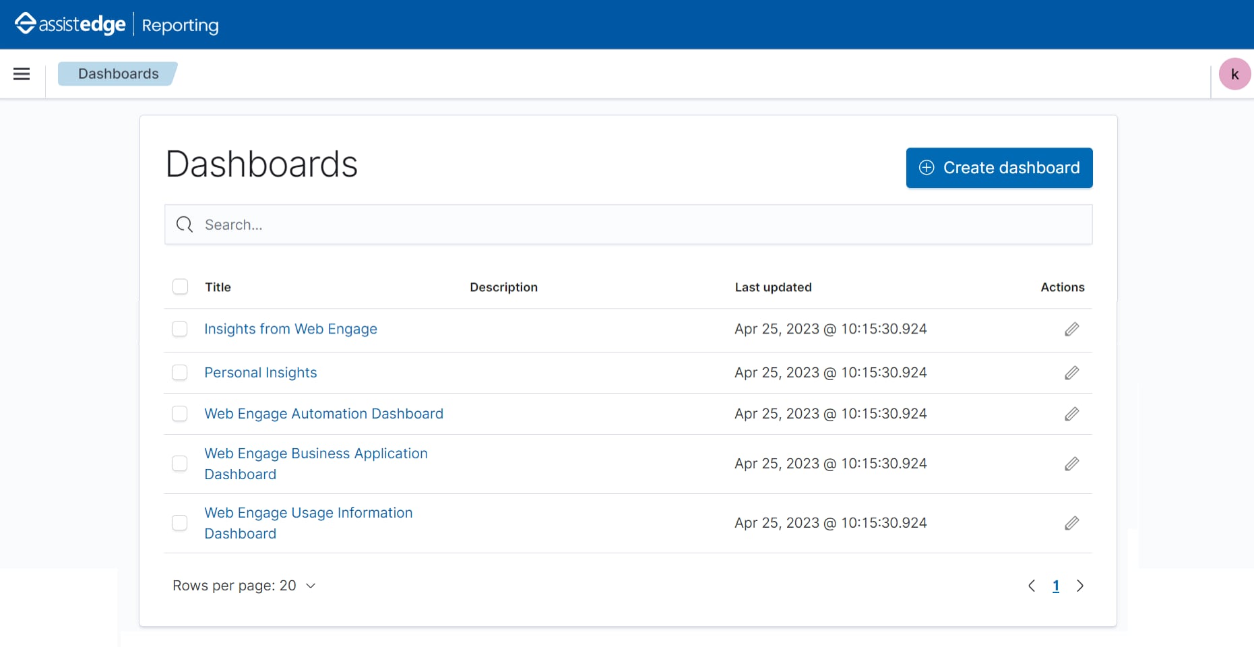Go to the previous page of dashboards

point(1031,586)
